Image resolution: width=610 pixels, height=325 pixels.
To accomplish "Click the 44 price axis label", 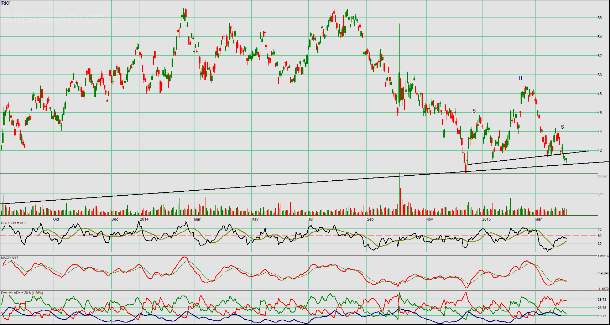I will (x=600, y=131).
